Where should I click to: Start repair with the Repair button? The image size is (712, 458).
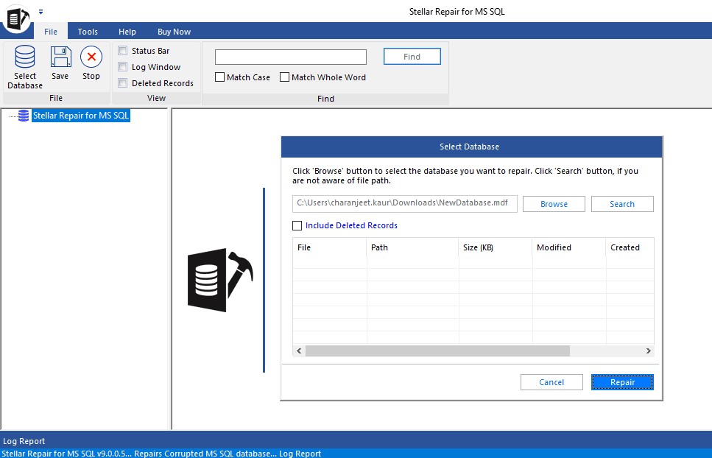(x=622, y=382)
